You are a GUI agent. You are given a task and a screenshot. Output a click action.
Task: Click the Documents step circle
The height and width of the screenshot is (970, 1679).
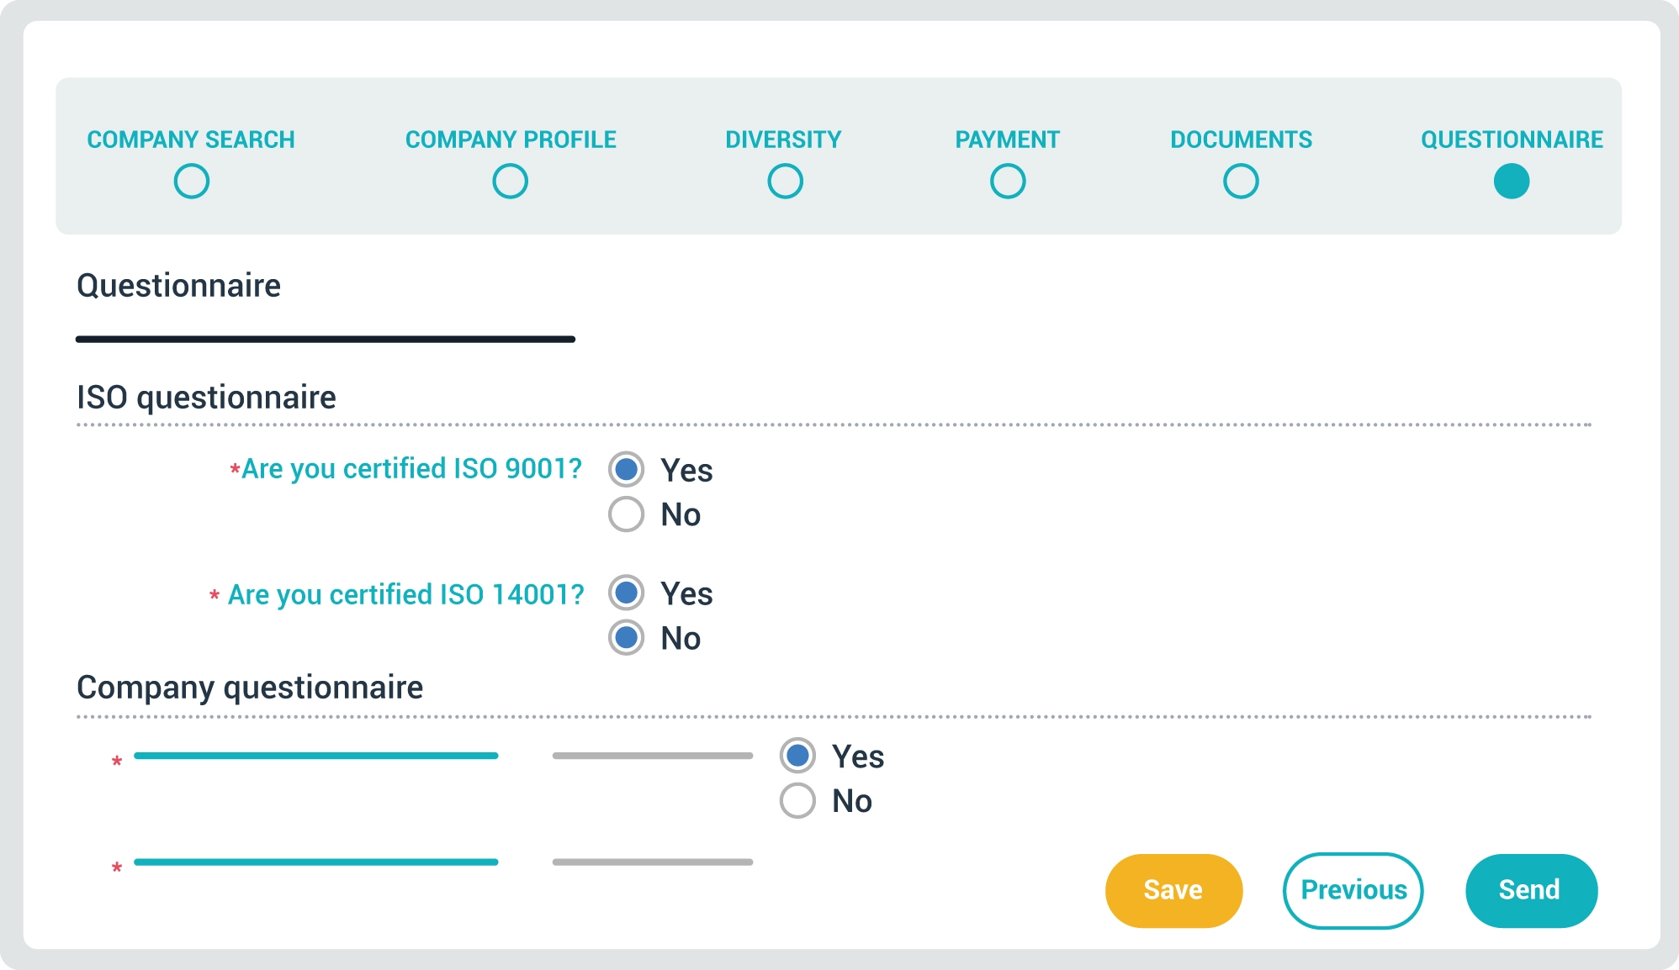[x=1241, y=182]
